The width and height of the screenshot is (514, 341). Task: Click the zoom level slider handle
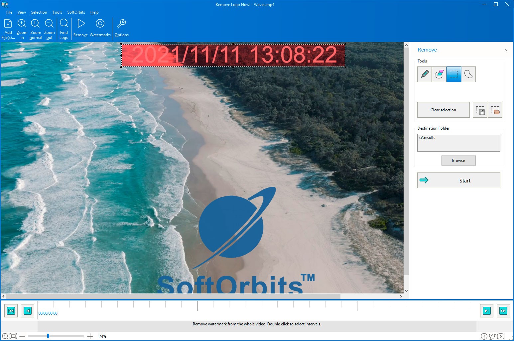[x=48, y=336]
